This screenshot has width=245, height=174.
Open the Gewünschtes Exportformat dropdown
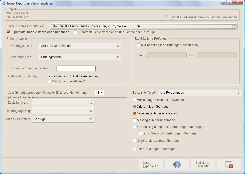[x=143, y=26]
